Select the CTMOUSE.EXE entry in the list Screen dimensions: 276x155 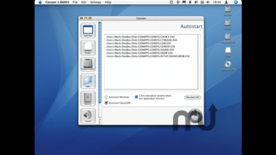click(141, 40)
